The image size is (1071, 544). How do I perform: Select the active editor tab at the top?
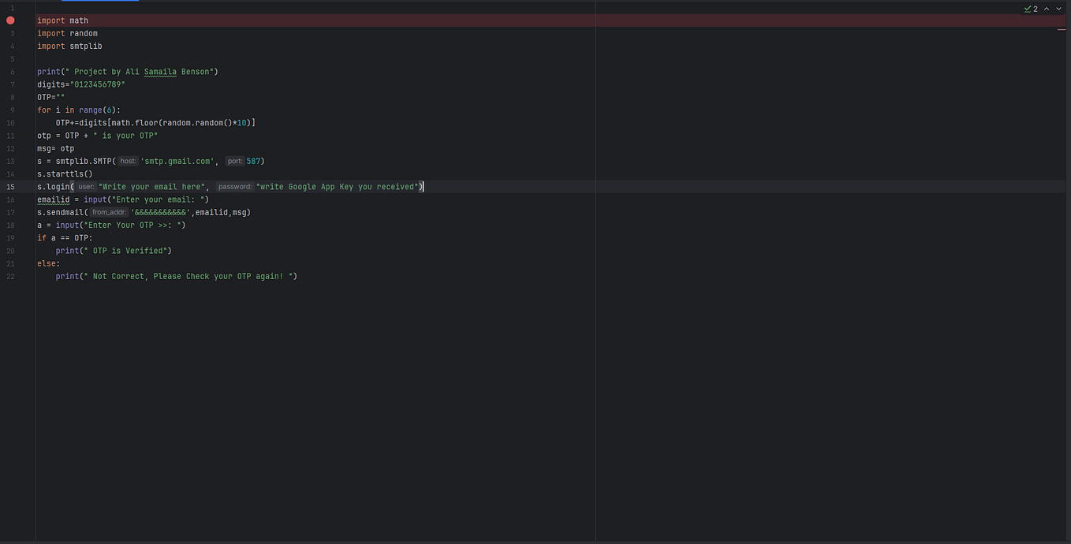pyautogui.click(x=100, y=3)
